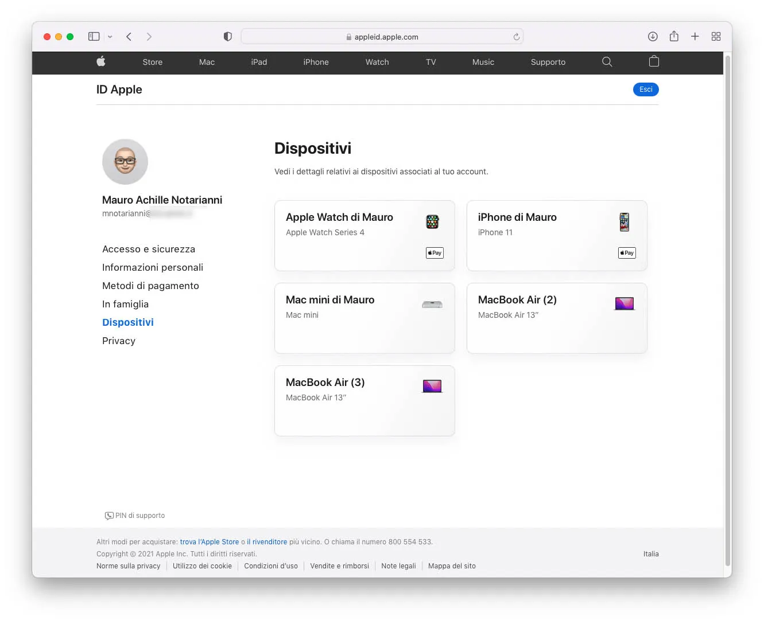Open the shopping bag icon
This screenshot has width=764, height=620.
[x=653, y=62]
